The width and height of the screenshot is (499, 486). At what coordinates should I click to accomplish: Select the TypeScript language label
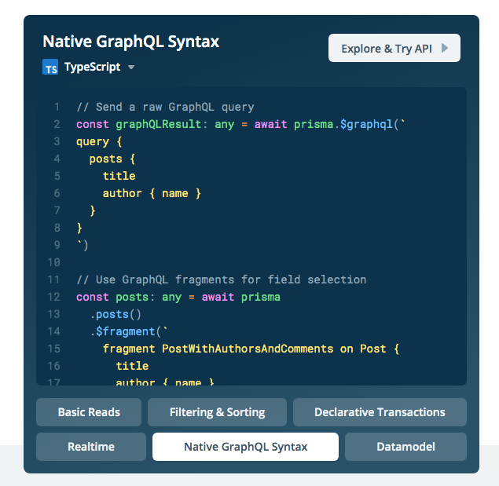point(92,67)
